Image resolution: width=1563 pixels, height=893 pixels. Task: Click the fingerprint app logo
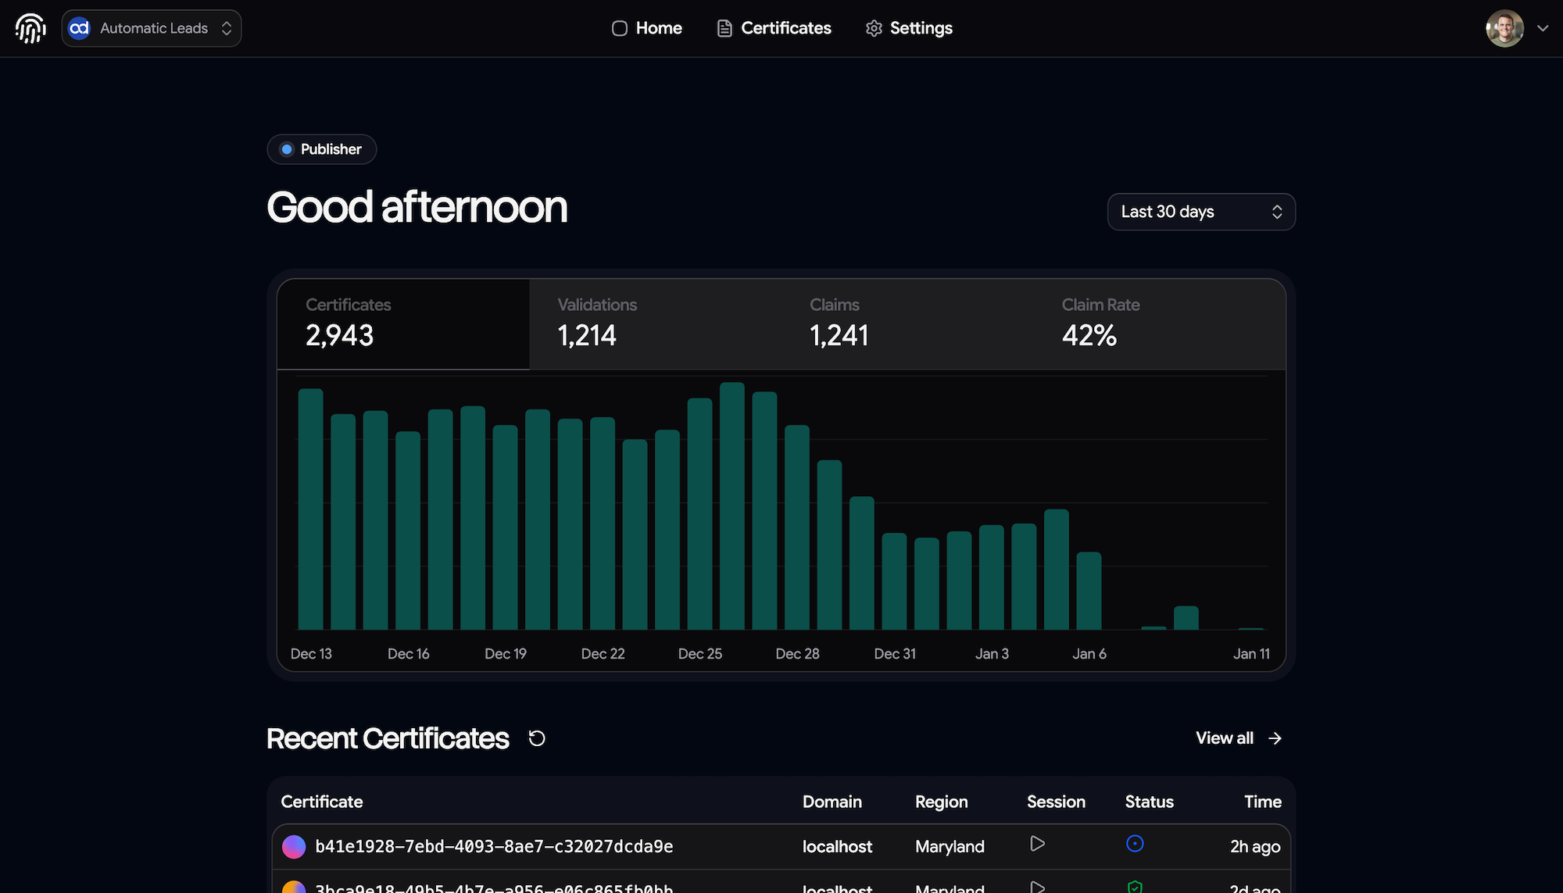tap(30, 27)
